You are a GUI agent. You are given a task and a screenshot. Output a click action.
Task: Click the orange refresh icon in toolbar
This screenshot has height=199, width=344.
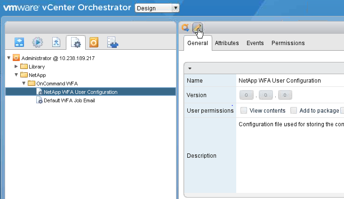(185, 28)
